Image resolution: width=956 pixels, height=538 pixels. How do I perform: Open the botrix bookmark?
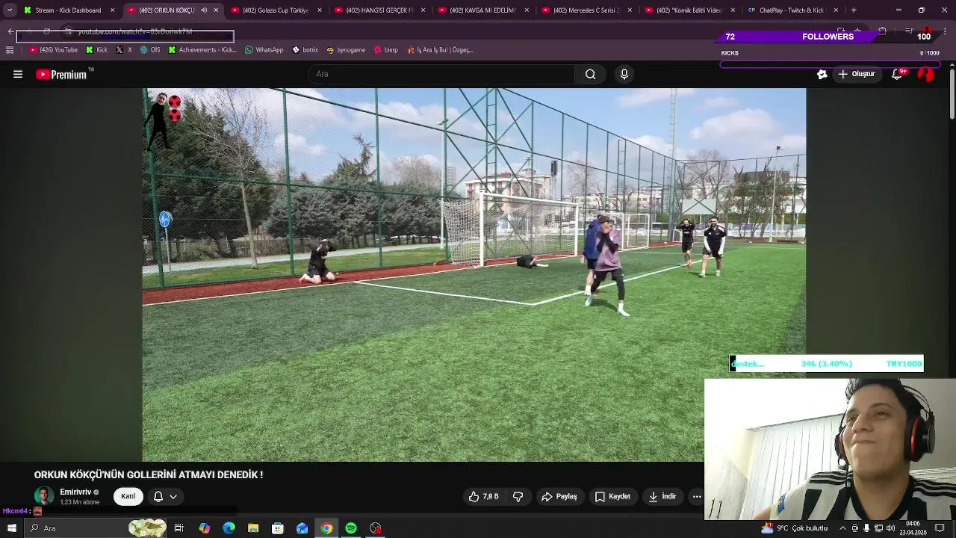305,50
